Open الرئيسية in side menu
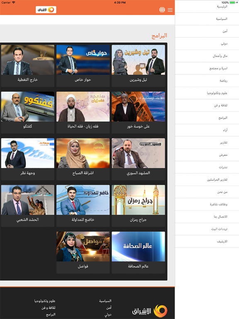 (x=207, y=7)
